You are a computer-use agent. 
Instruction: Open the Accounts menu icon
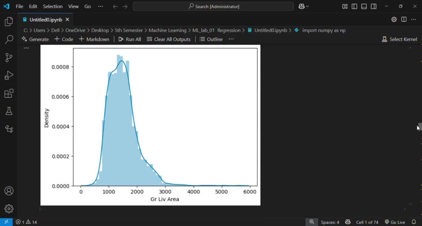9,191
